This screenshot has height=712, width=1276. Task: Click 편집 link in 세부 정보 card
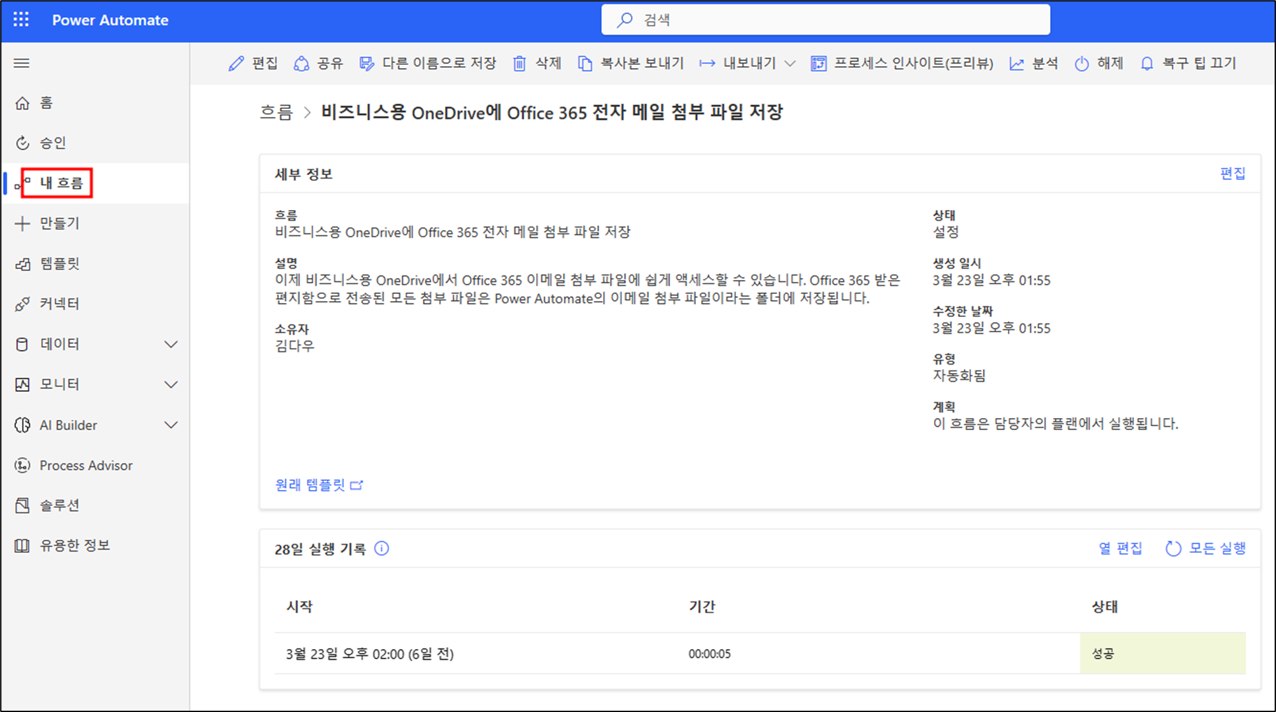pos(1232,174)
